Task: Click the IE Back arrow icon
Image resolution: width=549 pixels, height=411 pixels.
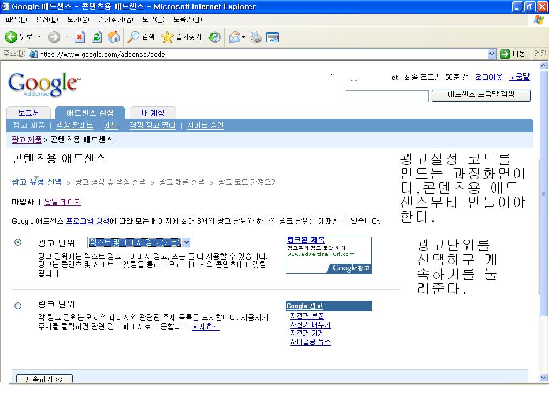Action: point(11,37)
